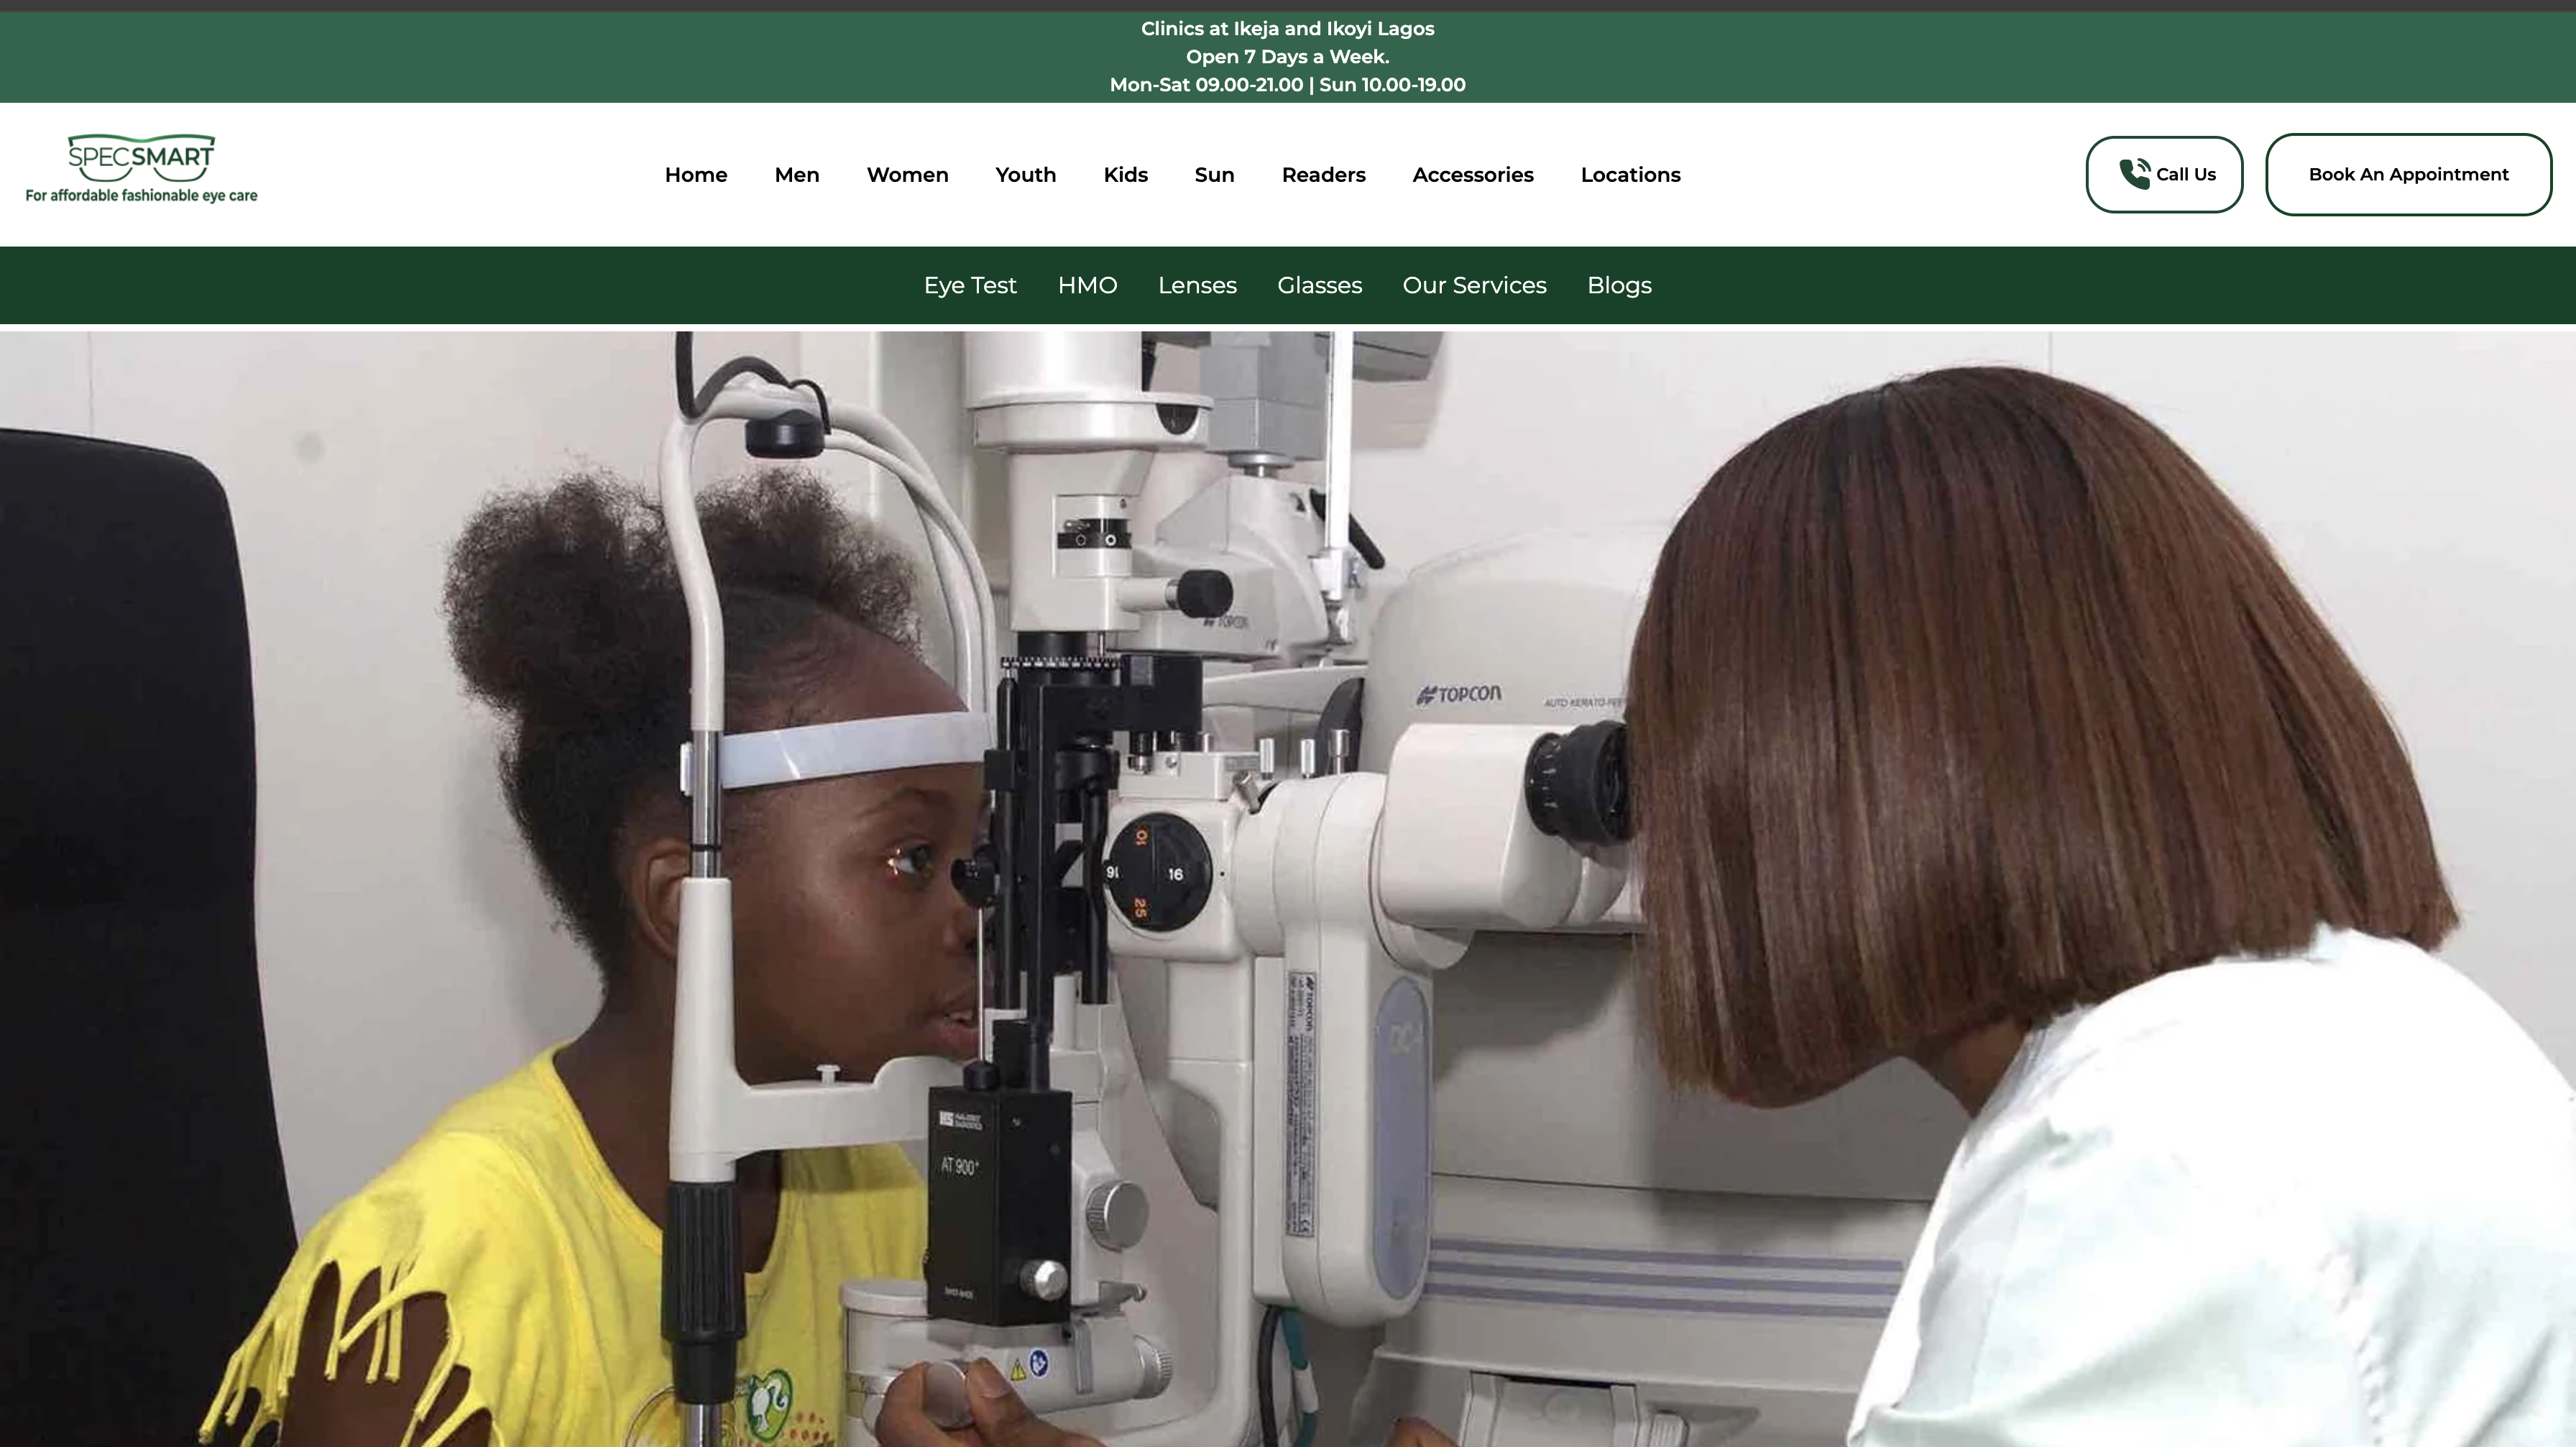
Task: Click the clinic opening hours banner text
Action: (x=1287, y=85)
